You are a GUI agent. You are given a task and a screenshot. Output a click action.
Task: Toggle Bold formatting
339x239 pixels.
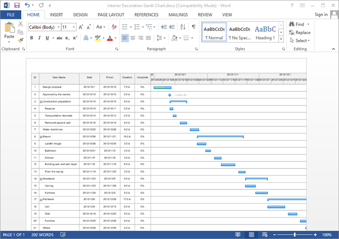pyautogui.click(x=31, y=38)
